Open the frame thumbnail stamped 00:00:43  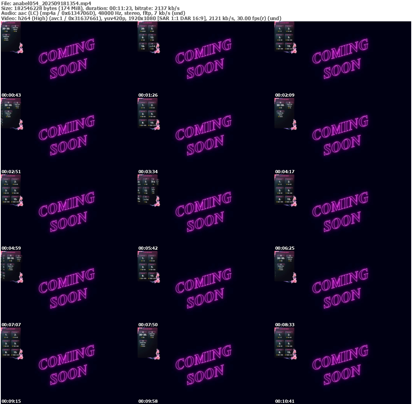click(x=69, y=60)
